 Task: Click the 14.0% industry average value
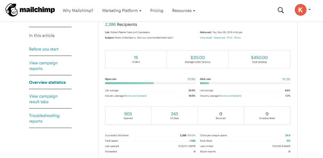click(192, 96)
